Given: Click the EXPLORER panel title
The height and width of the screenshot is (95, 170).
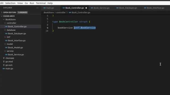Looking at the screenshot, I should coord(8,8).
